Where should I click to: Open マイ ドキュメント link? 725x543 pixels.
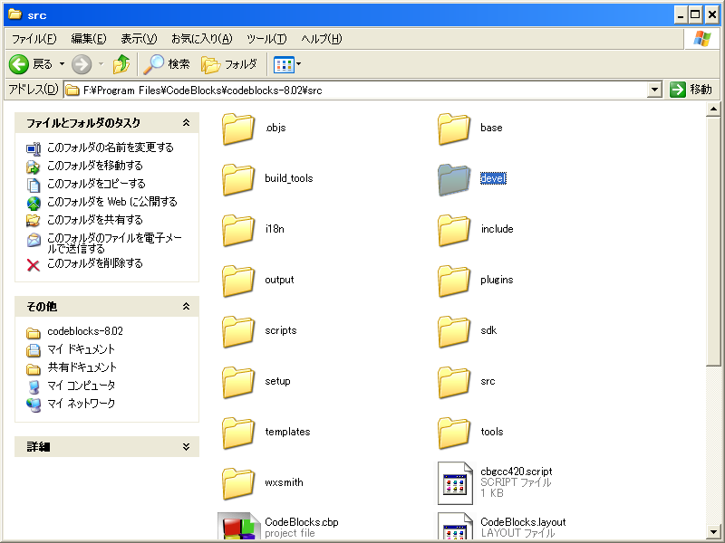81,349
